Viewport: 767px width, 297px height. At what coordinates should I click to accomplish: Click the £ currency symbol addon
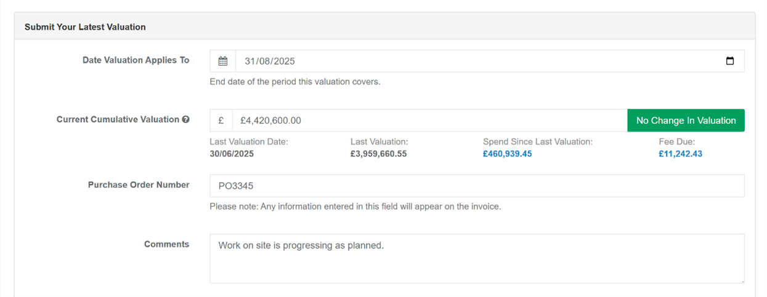pyautogui.click(x=221, y=121)
